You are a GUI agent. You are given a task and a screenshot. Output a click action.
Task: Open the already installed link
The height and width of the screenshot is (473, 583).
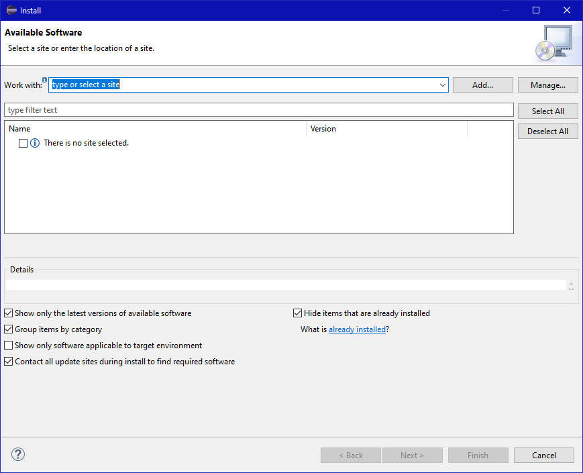tap(357, 329)
